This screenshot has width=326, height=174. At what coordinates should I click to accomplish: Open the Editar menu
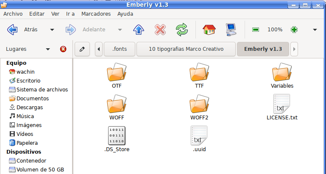37,14
